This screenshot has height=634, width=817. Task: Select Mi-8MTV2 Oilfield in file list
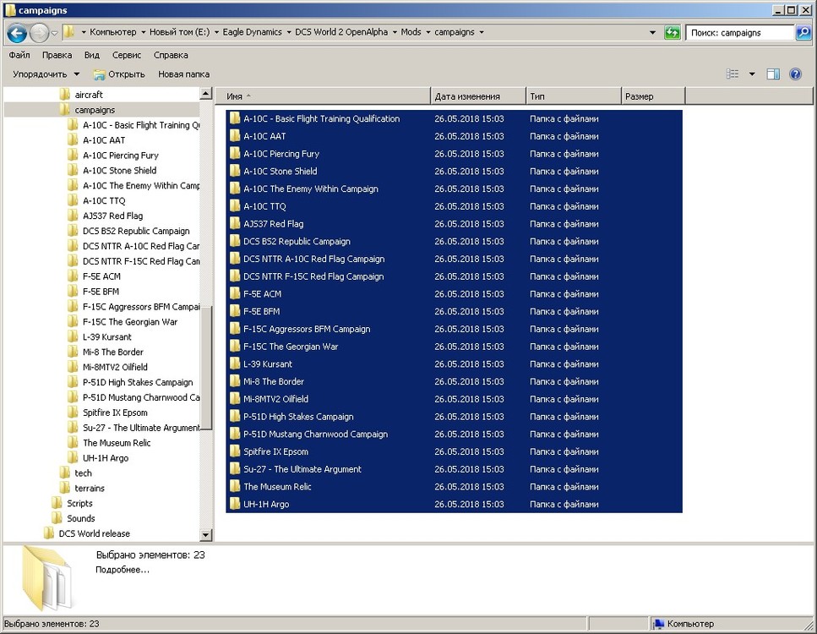[454, 399]
